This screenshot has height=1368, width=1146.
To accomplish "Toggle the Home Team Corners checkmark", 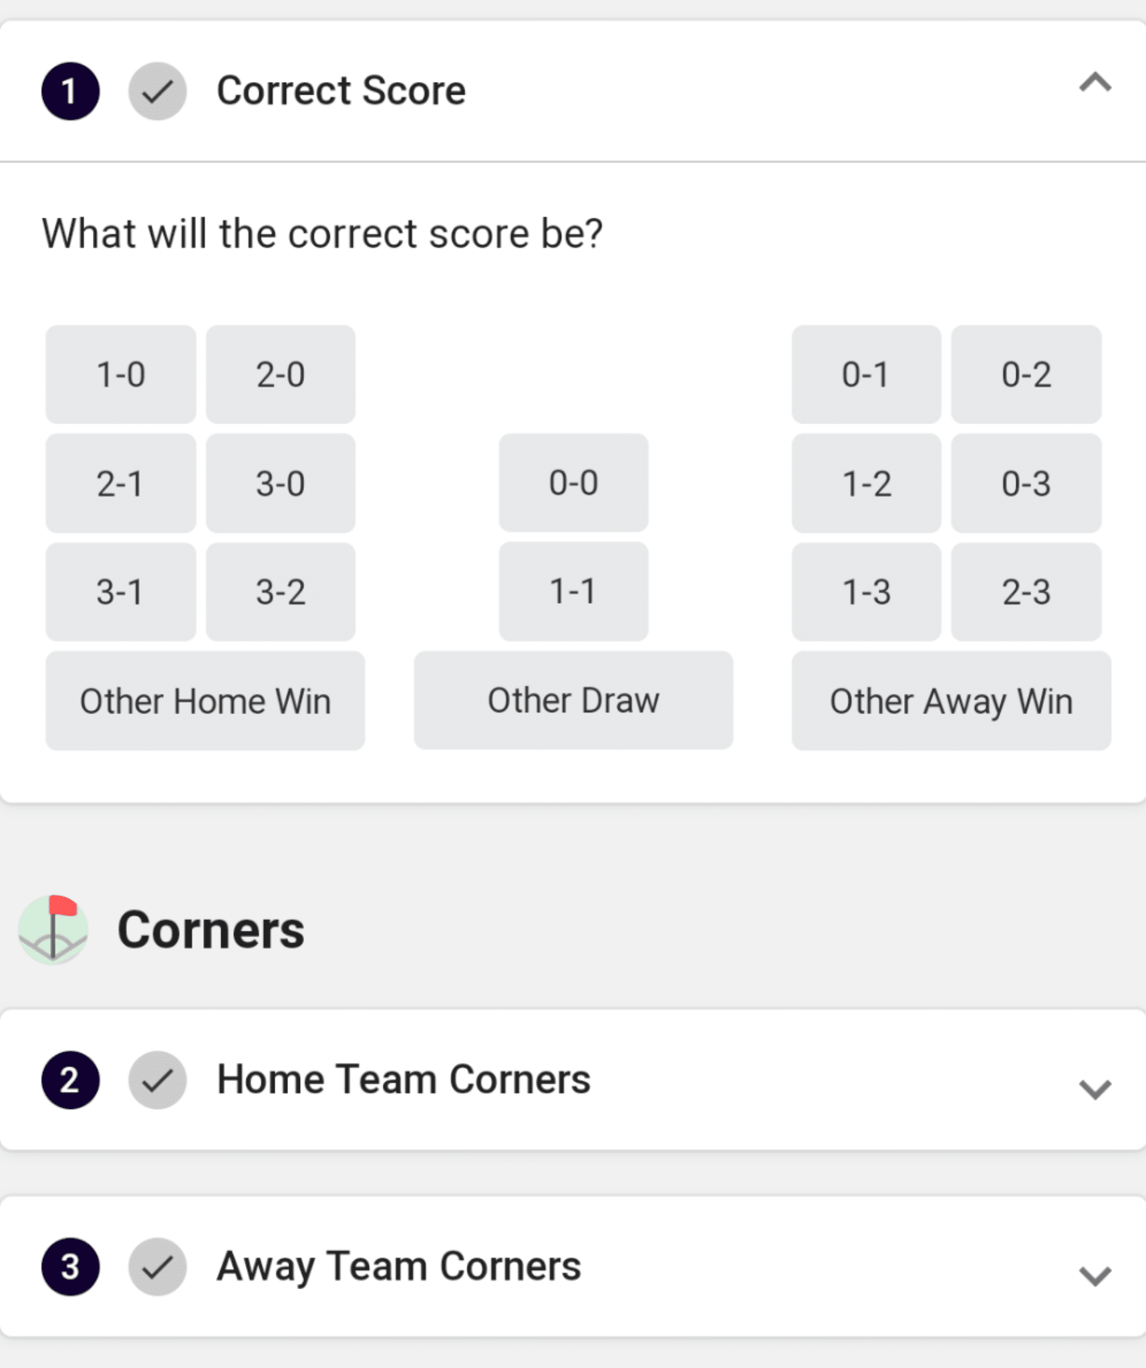I will click(158, 1080).
